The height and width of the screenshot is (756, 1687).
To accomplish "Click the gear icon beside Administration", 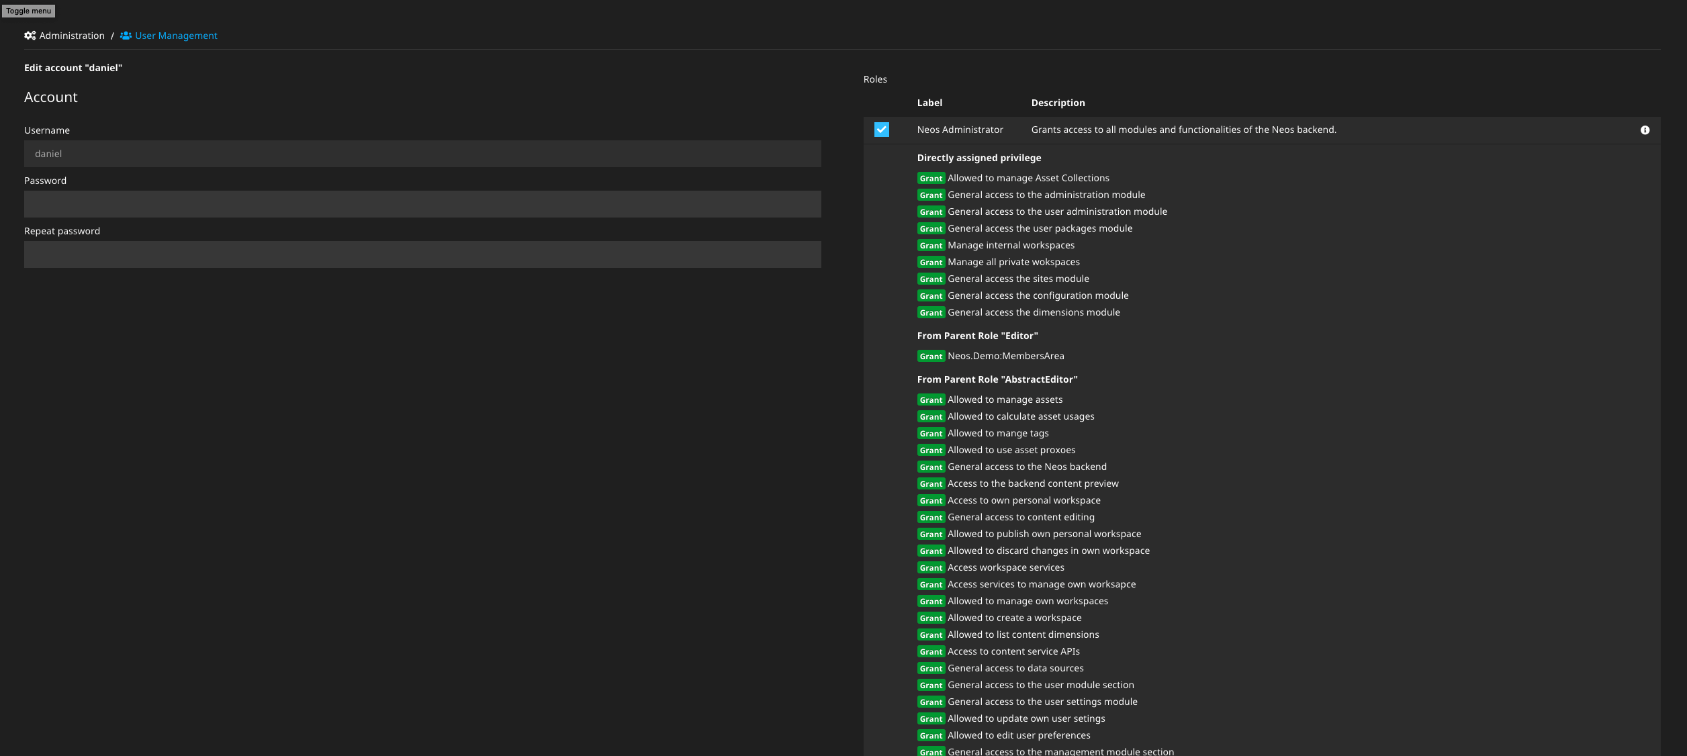I will tap(30, 35).
